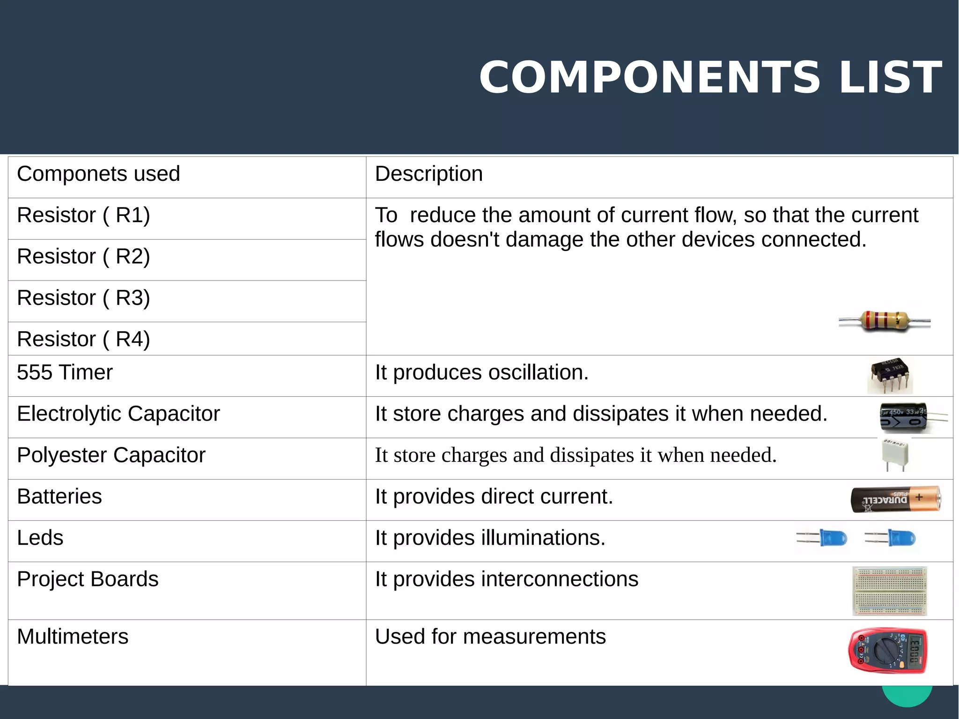The width and height of the screenshot is (959, 719).
Task: Click the red multimeter image
Action: pyautogui.click(x=888, y=650)
